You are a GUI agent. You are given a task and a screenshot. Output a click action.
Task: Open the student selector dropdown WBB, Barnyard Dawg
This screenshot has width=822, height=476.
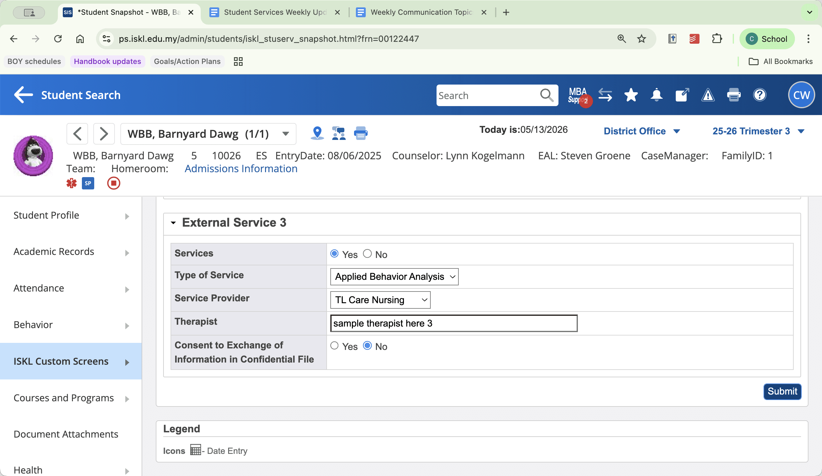[x=208, y=133]
